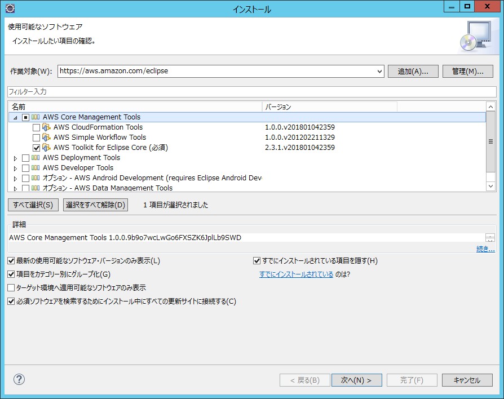Click the help question mark icon

click(19, 379)
